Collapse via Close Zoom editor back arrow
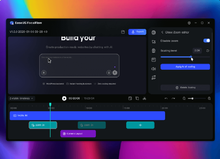 coord(162,32)
